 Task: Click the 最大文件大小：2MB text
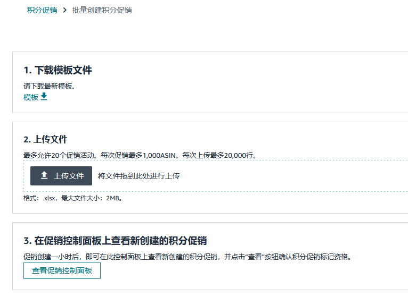92,198
